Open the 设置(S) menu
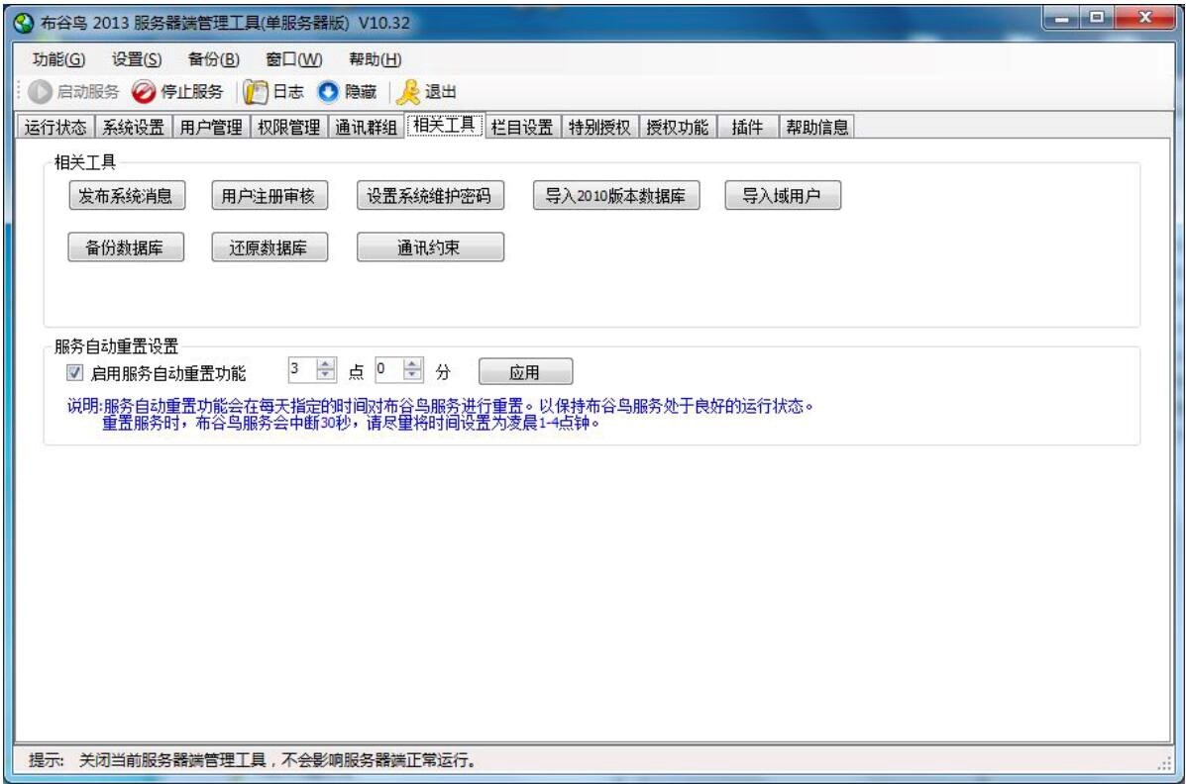This screenshot has height=784, width=1186. [x=136, y=59]
